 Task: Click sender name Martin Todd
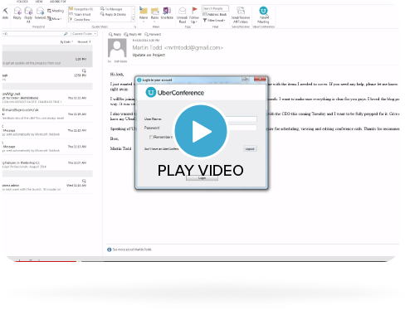click(147, 47)
